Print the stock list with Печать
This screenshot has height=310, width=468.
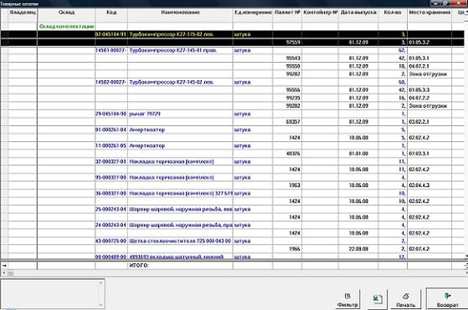tap(405, 299)
